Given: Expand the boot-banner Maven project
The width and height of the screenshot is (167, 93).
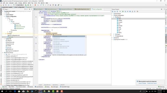Looking at the screenshot, I should (x=112, y=14).
